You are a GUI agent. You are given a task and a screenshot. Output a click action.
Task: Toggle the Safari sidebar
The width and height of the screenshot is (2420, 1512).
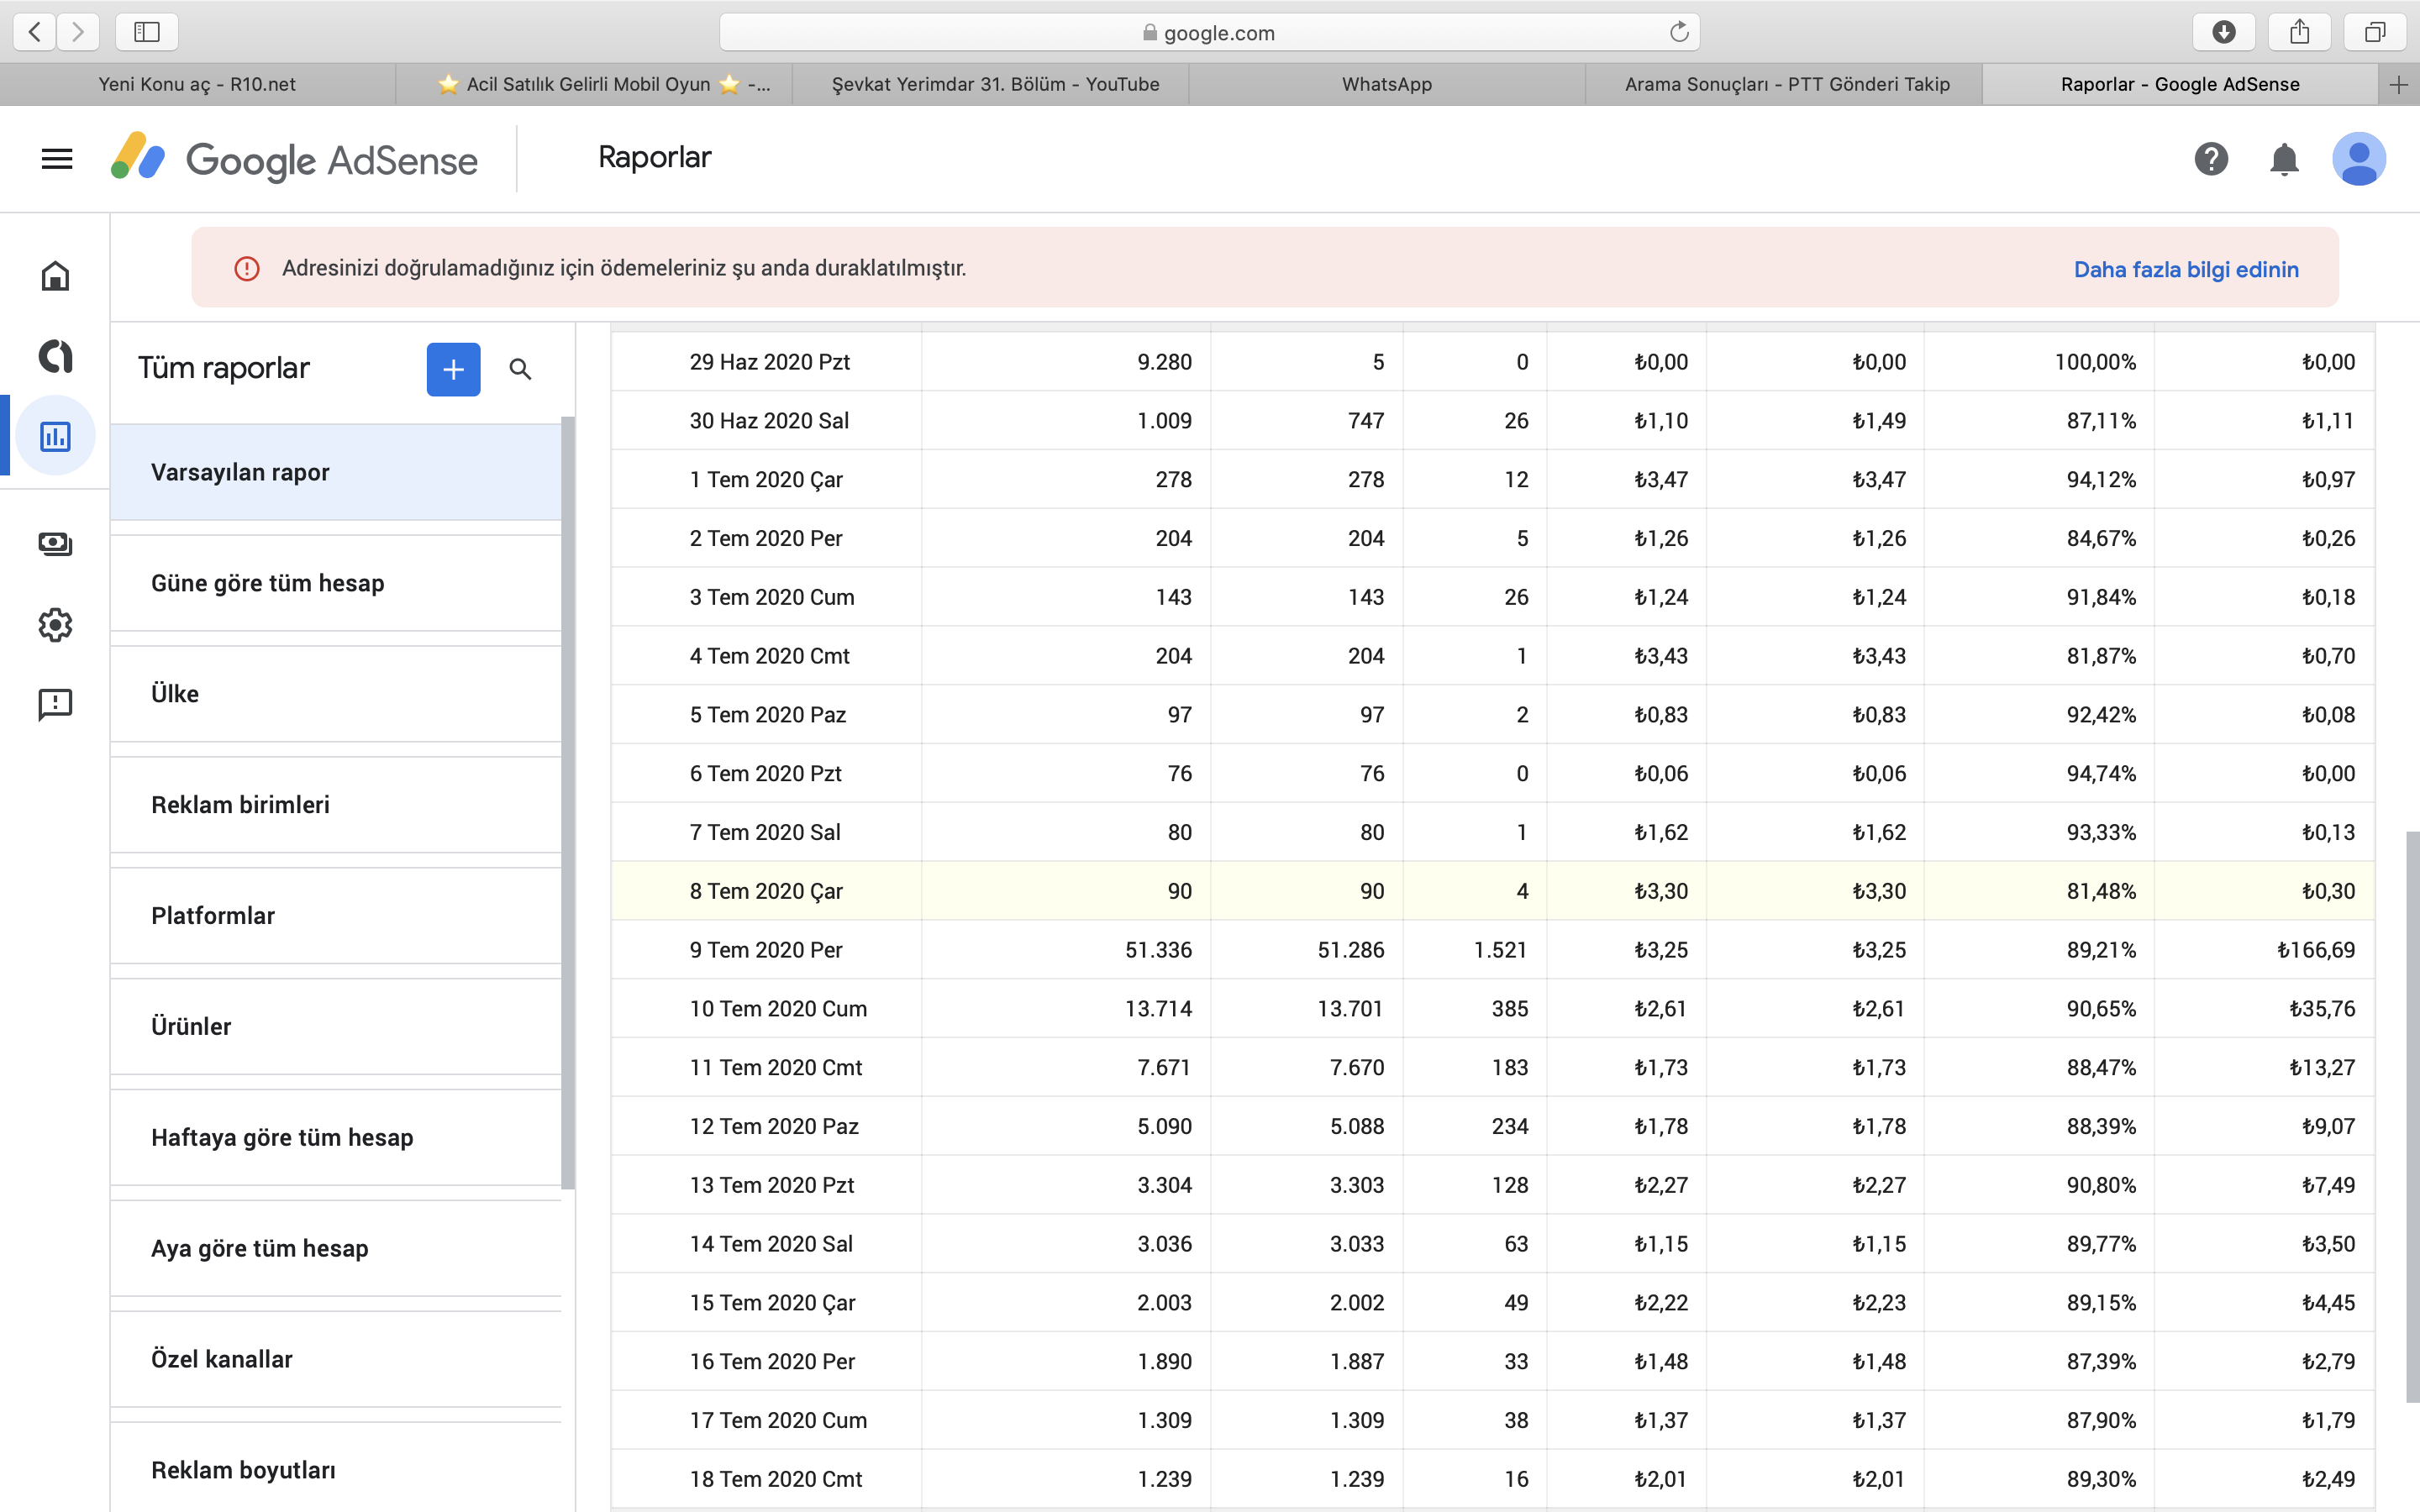[x=147, y=32]
